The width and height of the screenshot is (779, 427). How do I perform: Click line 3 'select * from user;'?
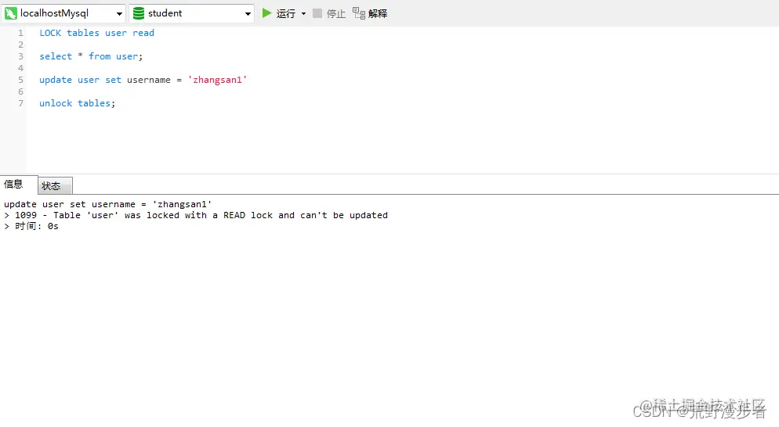[91, 56]
